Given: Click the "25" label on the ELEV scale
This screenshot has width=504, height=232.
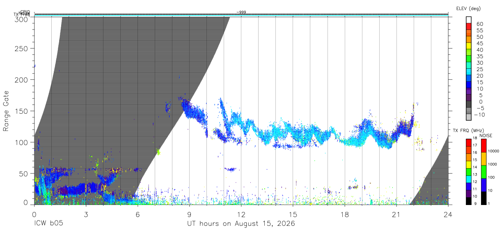Looking at the screenshot, I should (x=480, y=70).
